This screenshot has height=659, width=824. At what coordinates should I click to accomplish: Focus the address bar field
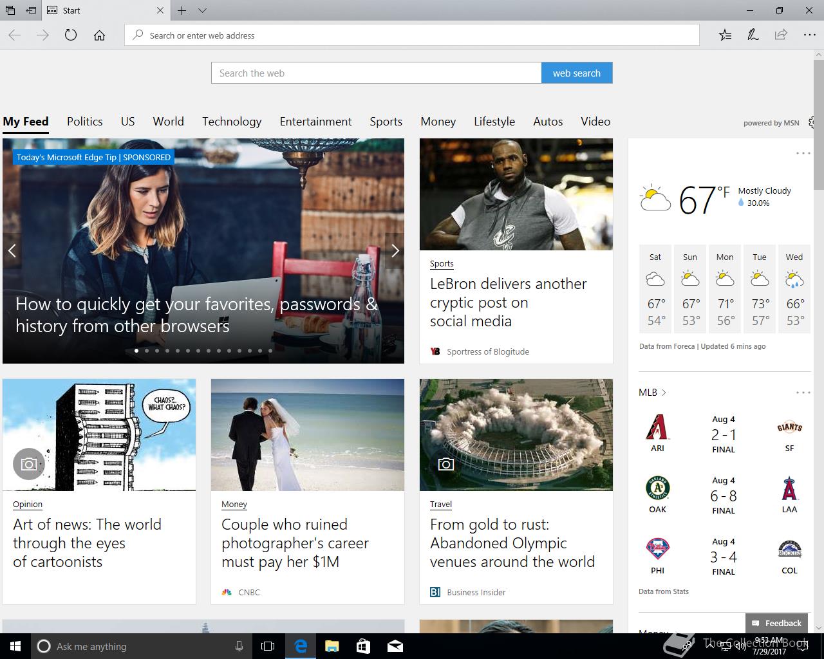click(x=412, y=35)
